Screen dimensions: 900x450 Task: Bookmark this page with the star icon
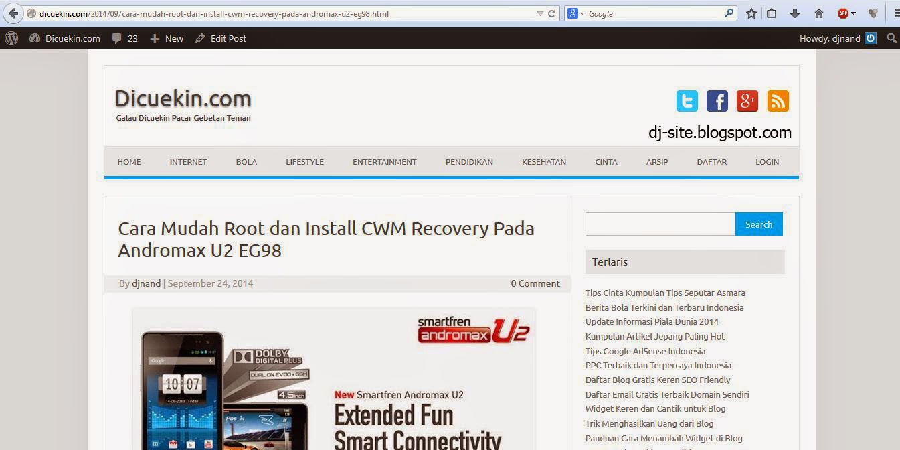pos(751,13)
